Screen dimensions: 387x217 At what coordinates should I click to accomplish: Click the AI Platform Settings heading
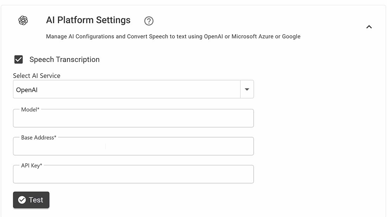pos(88,20)
